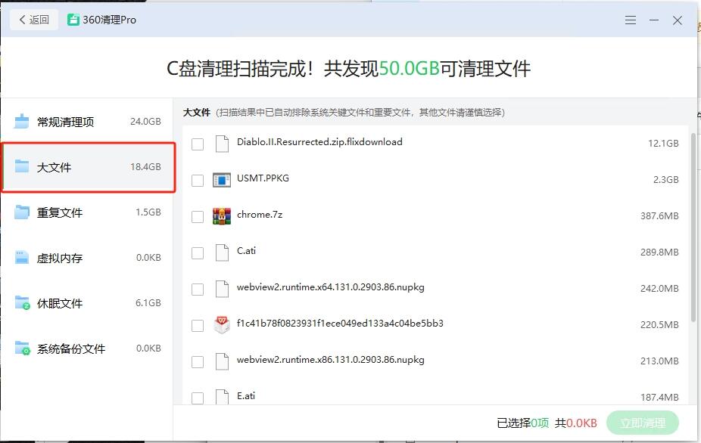The height and width of the screenshot is (443, 701).
Task: Open the 常规清理项 category
Action: pyautogui.click(x=87, y=122)
